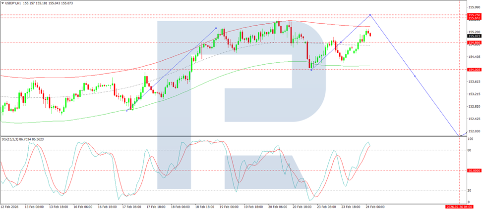Click the 80 level on stochastic scale

470,150
